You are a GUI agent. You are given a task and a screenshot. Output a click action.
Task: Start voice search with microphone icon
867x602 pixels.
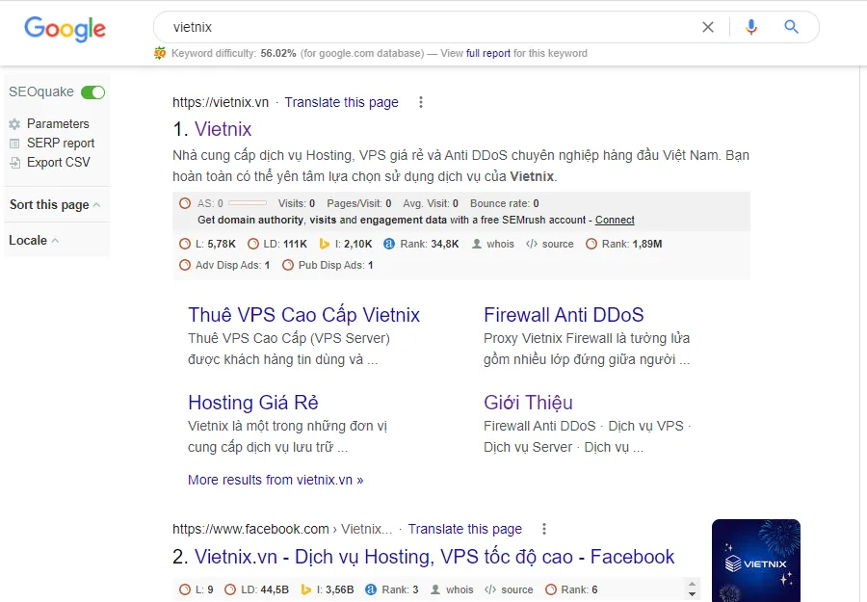tap(750, 27)
